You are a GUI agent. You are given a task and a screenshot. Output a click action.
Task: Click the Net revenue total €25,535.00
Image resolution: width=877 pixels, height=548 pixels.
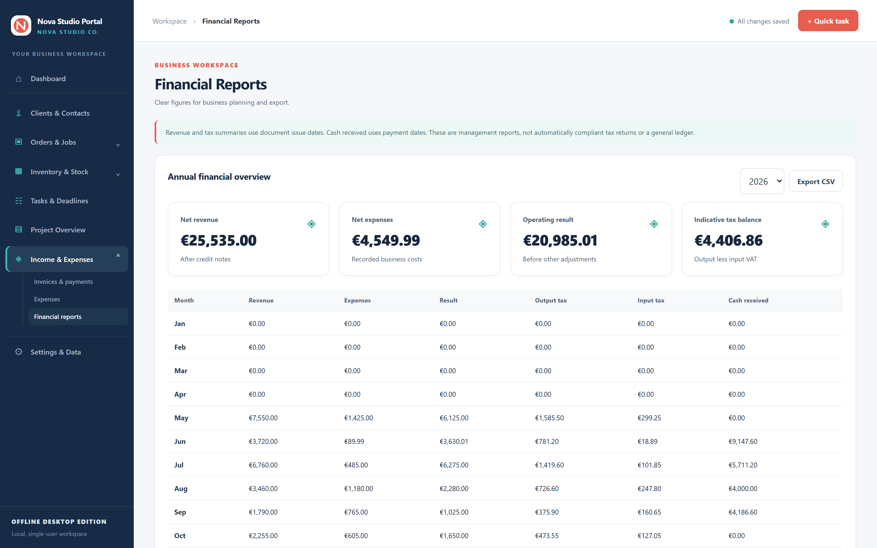coord(218,240)
